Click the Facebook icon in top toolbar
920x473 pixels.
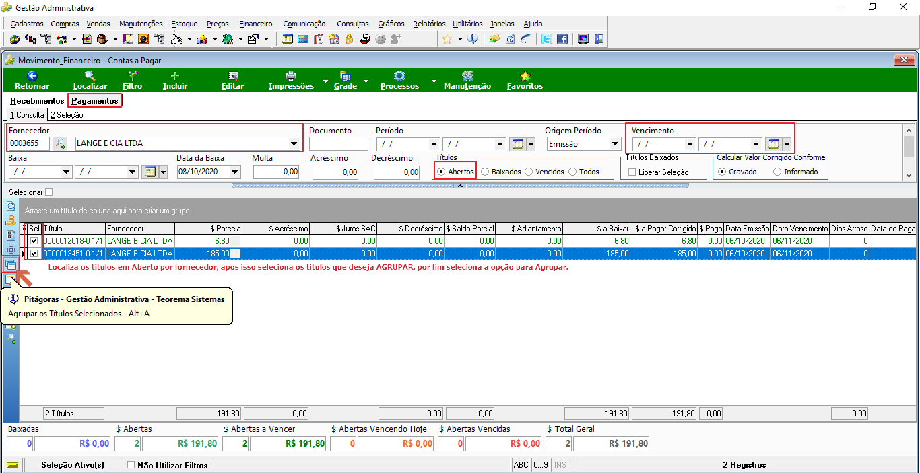[x=562, y=39]
